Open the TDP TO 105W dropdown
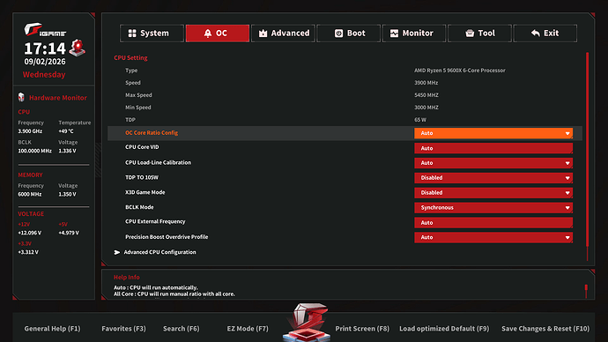 click(x=493, y=177)
